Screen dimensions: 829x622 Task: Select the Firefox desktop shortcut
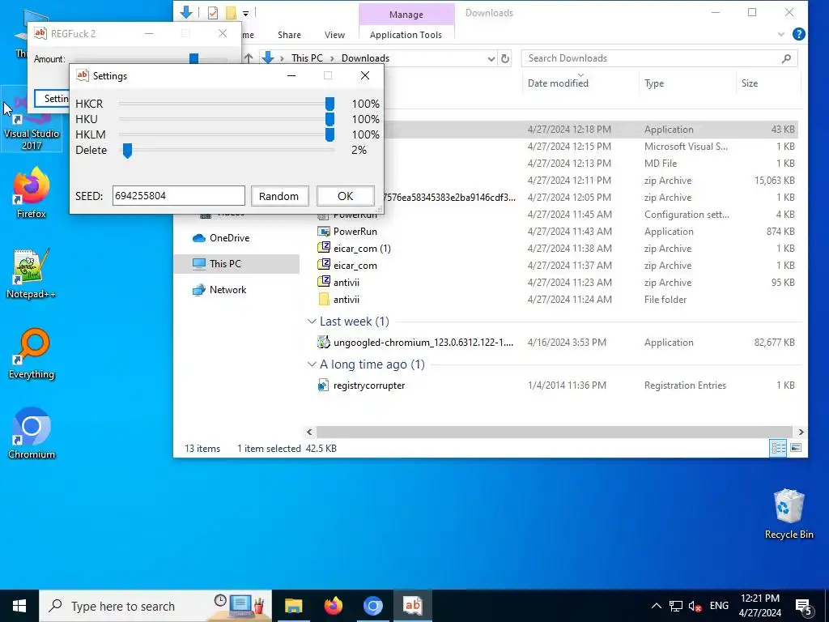tap(32, 193)
